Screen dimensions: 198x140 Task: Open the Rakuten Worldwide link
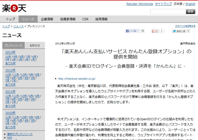(140, 4)
